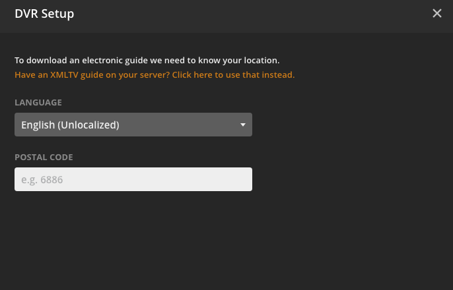
Task: Click the electronic guide location description text
Action: (x=147, y=60)
